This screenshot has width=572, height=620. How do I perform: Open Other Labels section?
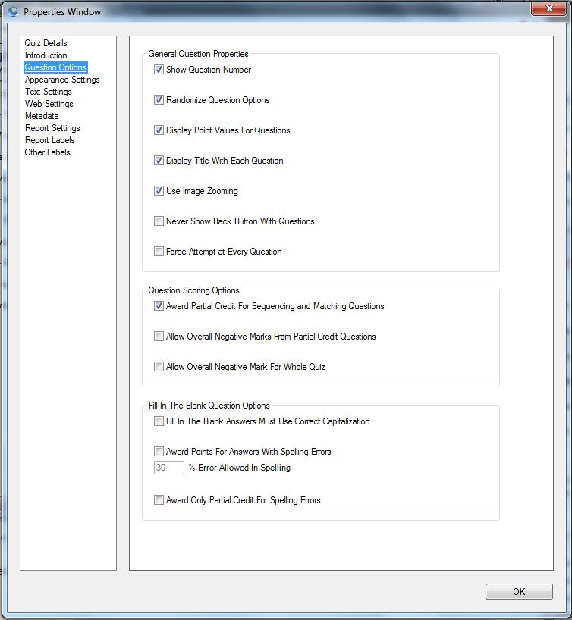pos(47,152)
